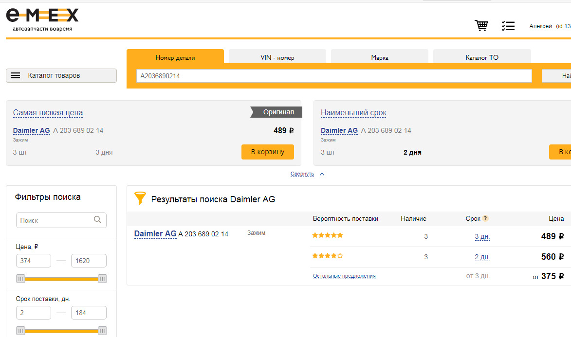Click the five-star rating in 489 ₽ row
The width and height of the screenshot is (571, 337).
[328, 235]
